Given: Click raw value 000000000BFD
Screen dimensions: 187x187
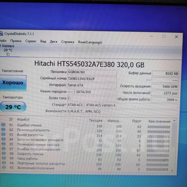Looking at the screenshot, I should 157,160.
